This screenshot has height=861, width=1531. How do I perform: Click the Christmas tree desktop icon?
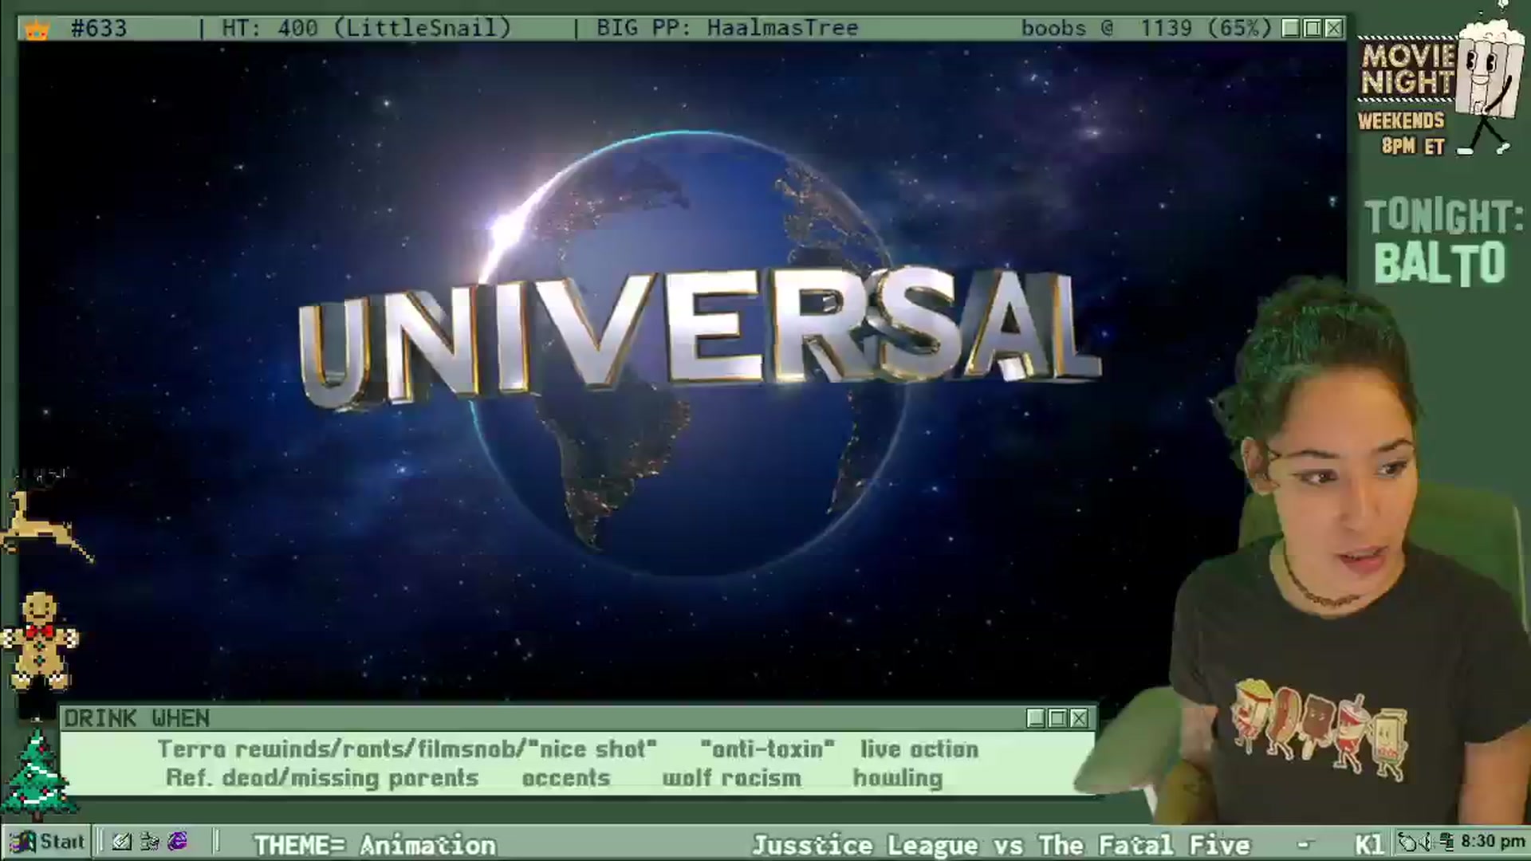pos(38,776)
